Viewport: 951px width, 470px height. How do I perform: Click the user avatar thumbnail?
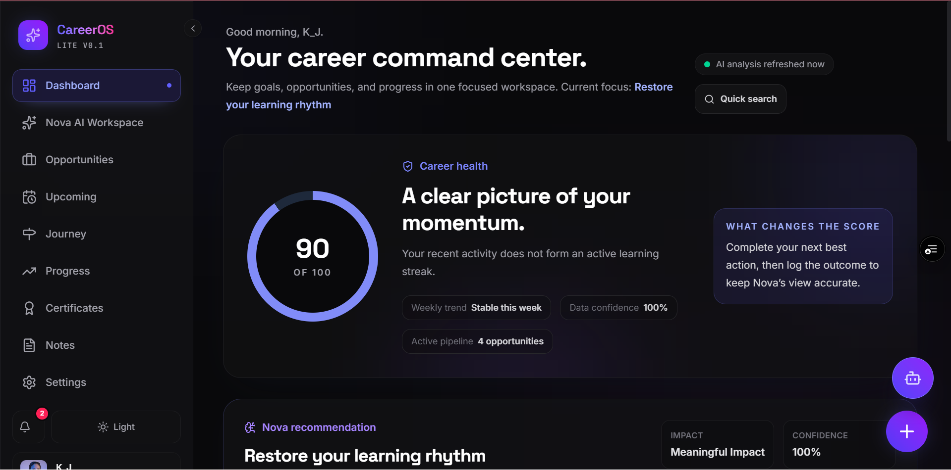coord(34,465)
